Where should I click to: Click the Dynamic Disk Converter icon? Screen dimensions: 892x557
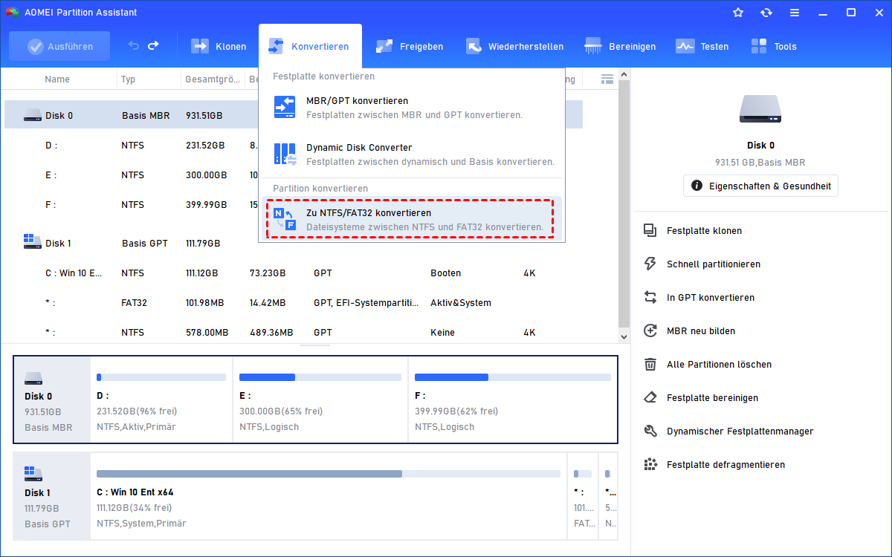click(x=285, y=154)
